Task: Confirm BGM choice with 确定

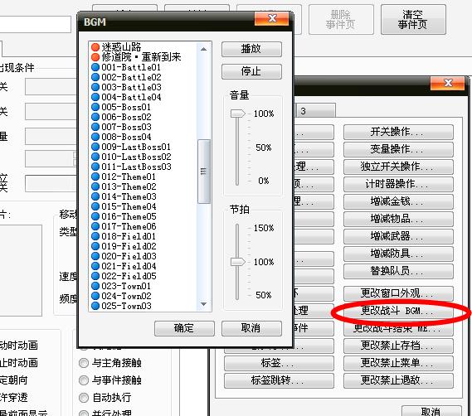Action: click(184, 328)
